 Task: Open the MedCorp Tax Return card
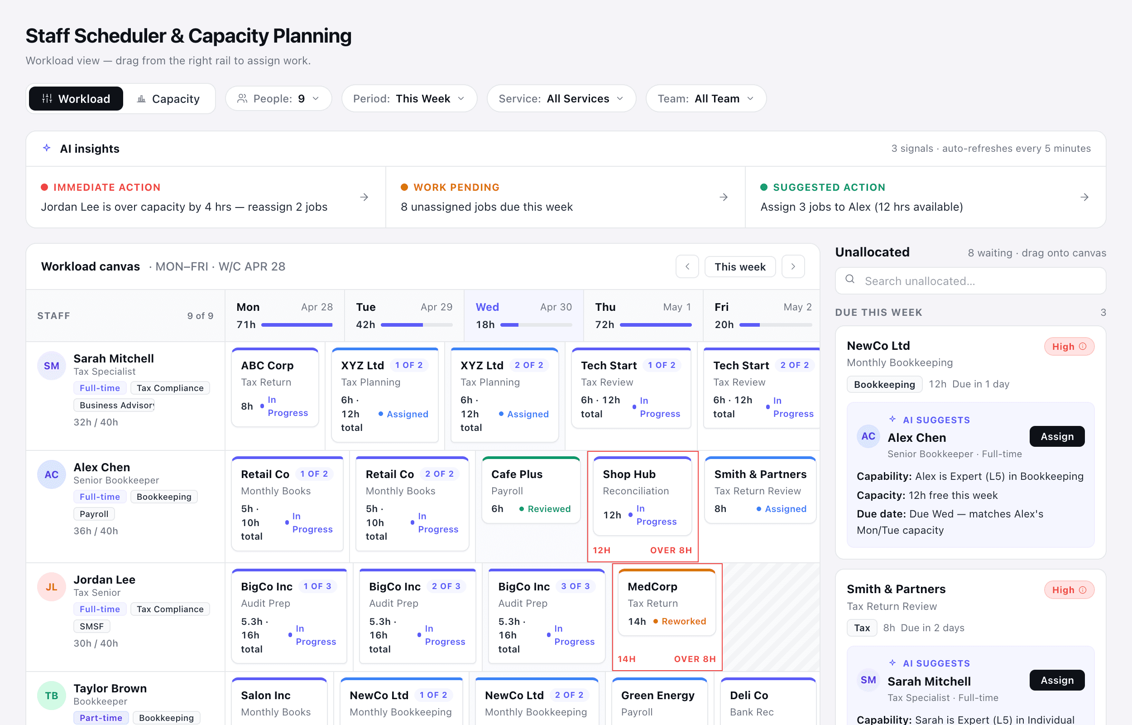(667, 603)
